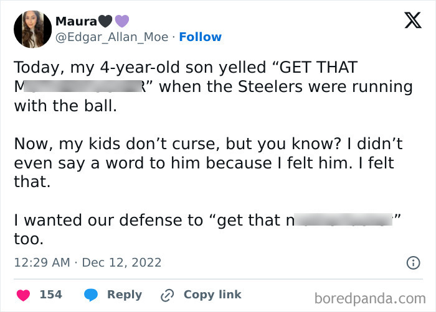Click the blue reply bubble icon
Viewport: 436px width, 312px height.
pyautogui.click(x=91, y=295)
